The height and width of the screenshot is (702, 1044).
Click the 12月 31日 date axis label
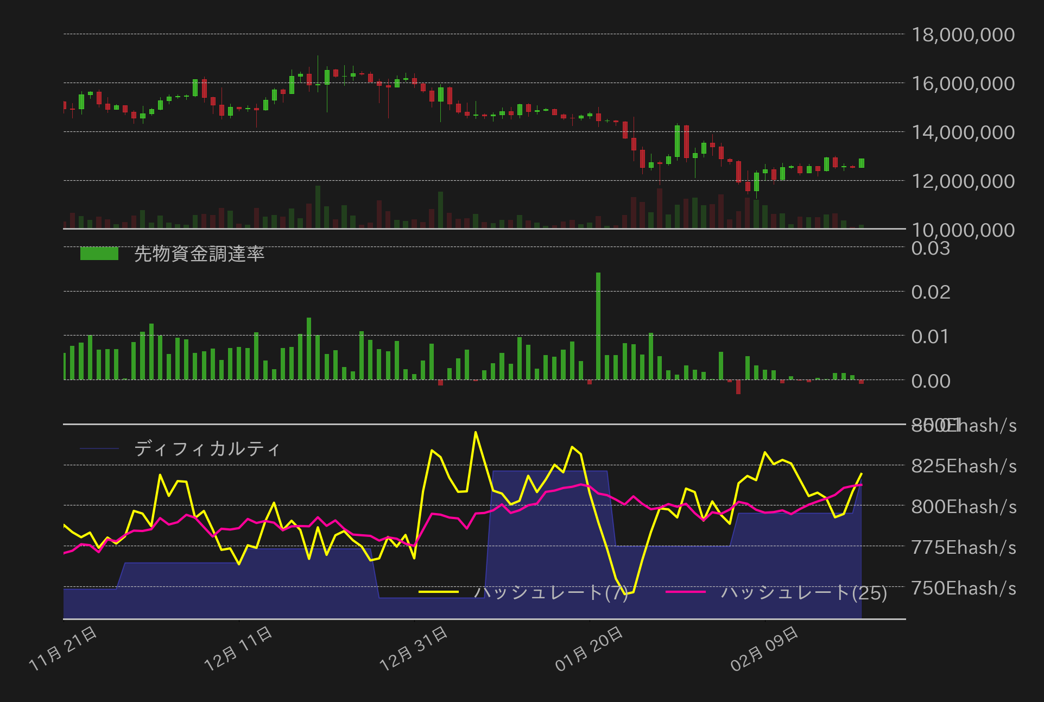[x=414, y=648]
